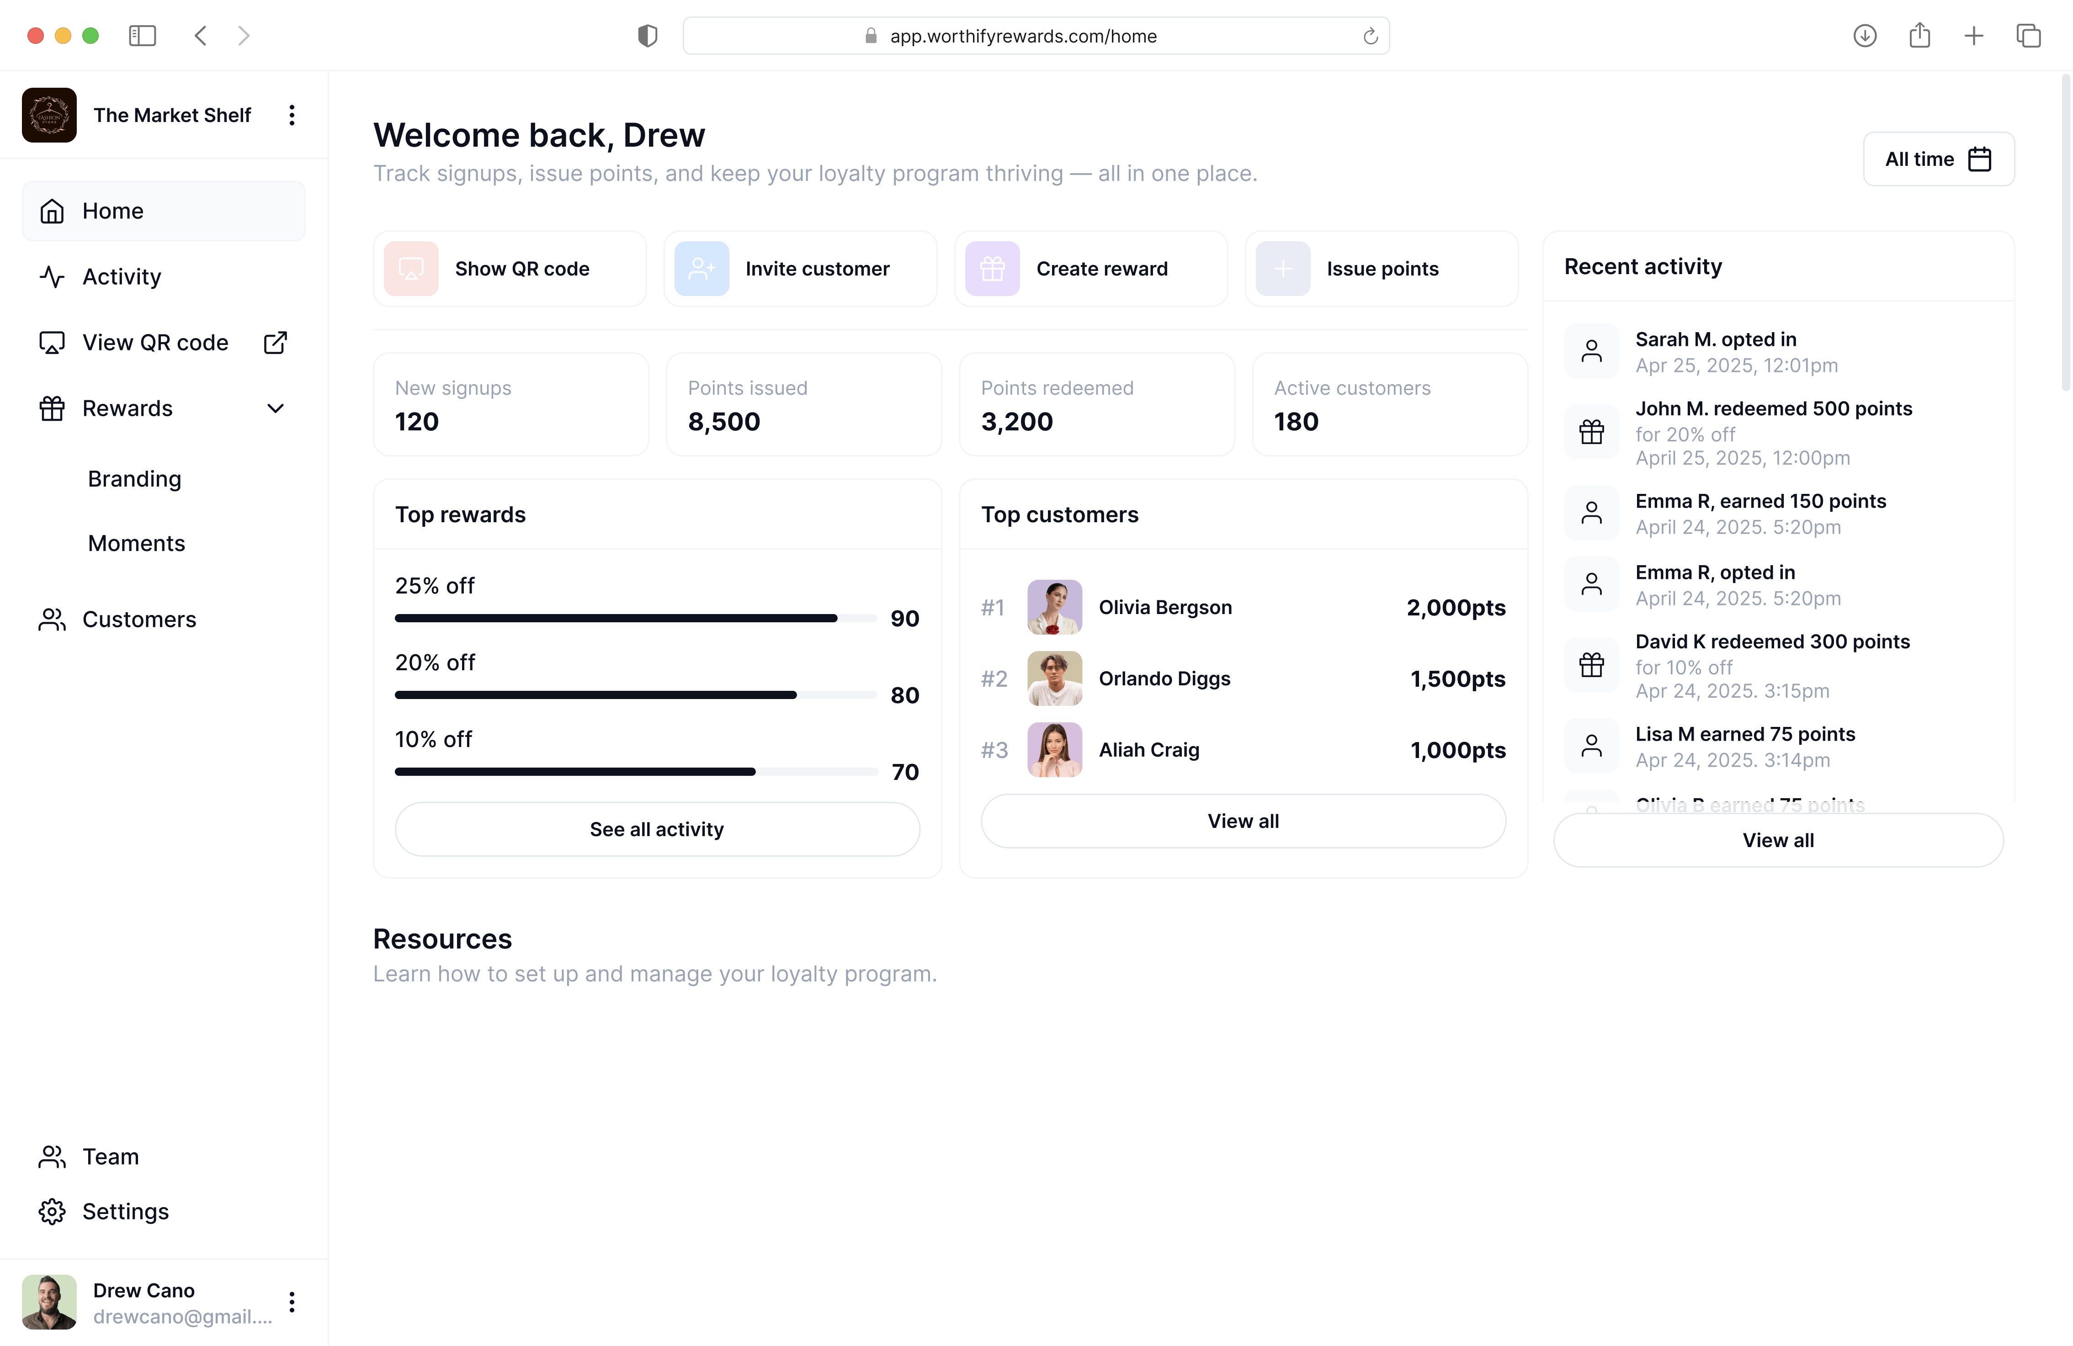Click View all under Top customers
Viewport: 2073px width, 1346px height.
1243,821
